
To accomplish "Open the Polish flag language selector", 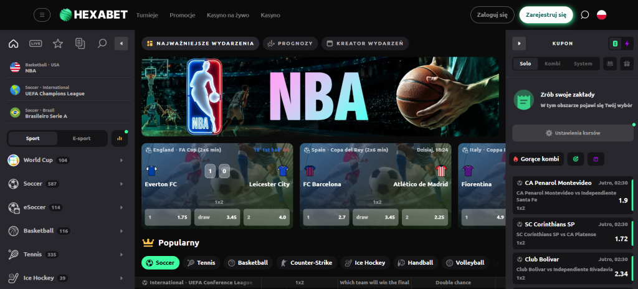I will tap(601, 15).
